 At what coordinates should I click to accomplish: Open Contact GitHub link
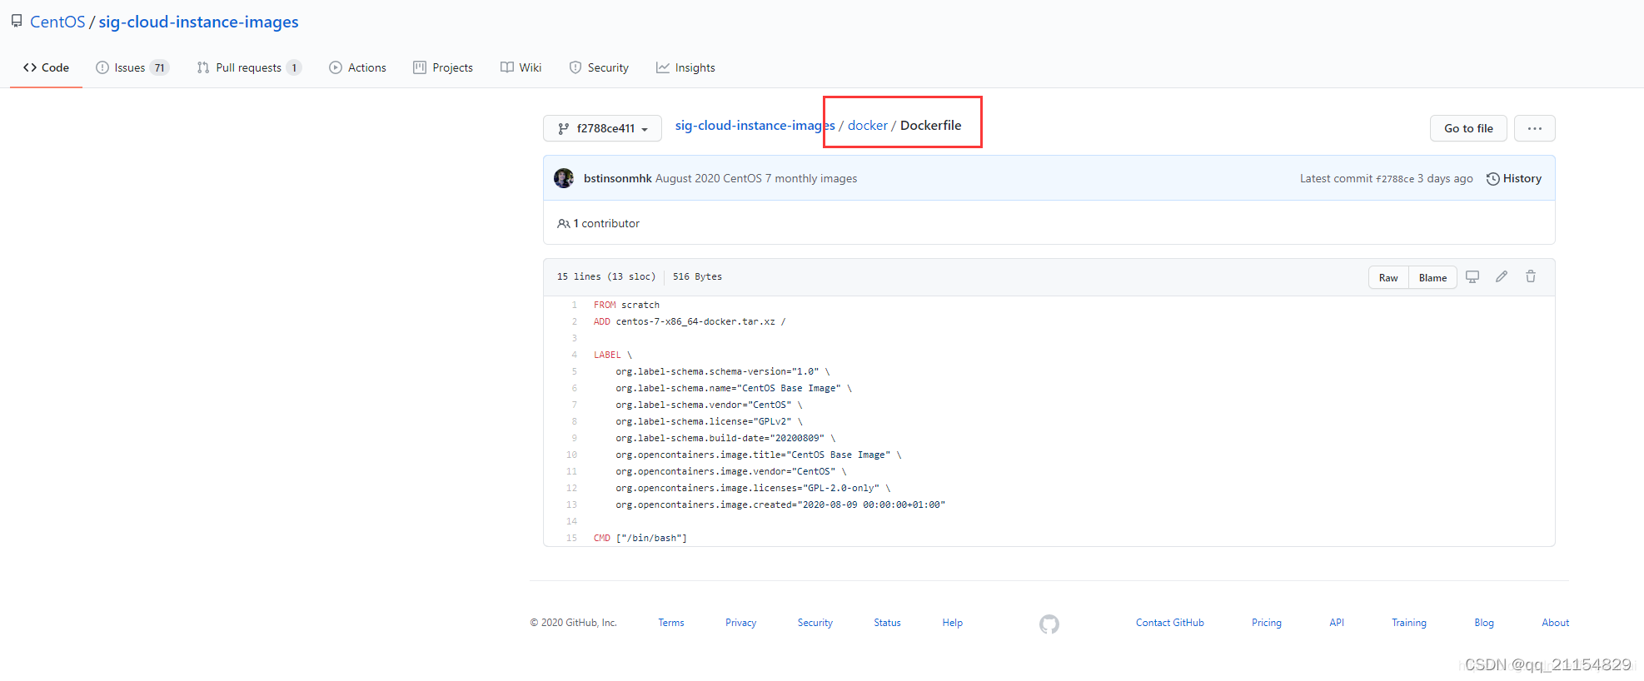pyautogui.click(x=1170, y=623)
